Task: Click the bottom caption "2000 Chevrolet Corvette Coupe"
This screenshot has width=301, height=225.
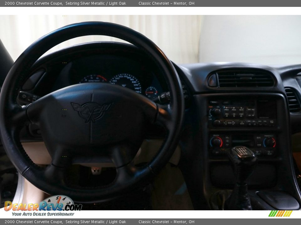Action: coord(34,222)
